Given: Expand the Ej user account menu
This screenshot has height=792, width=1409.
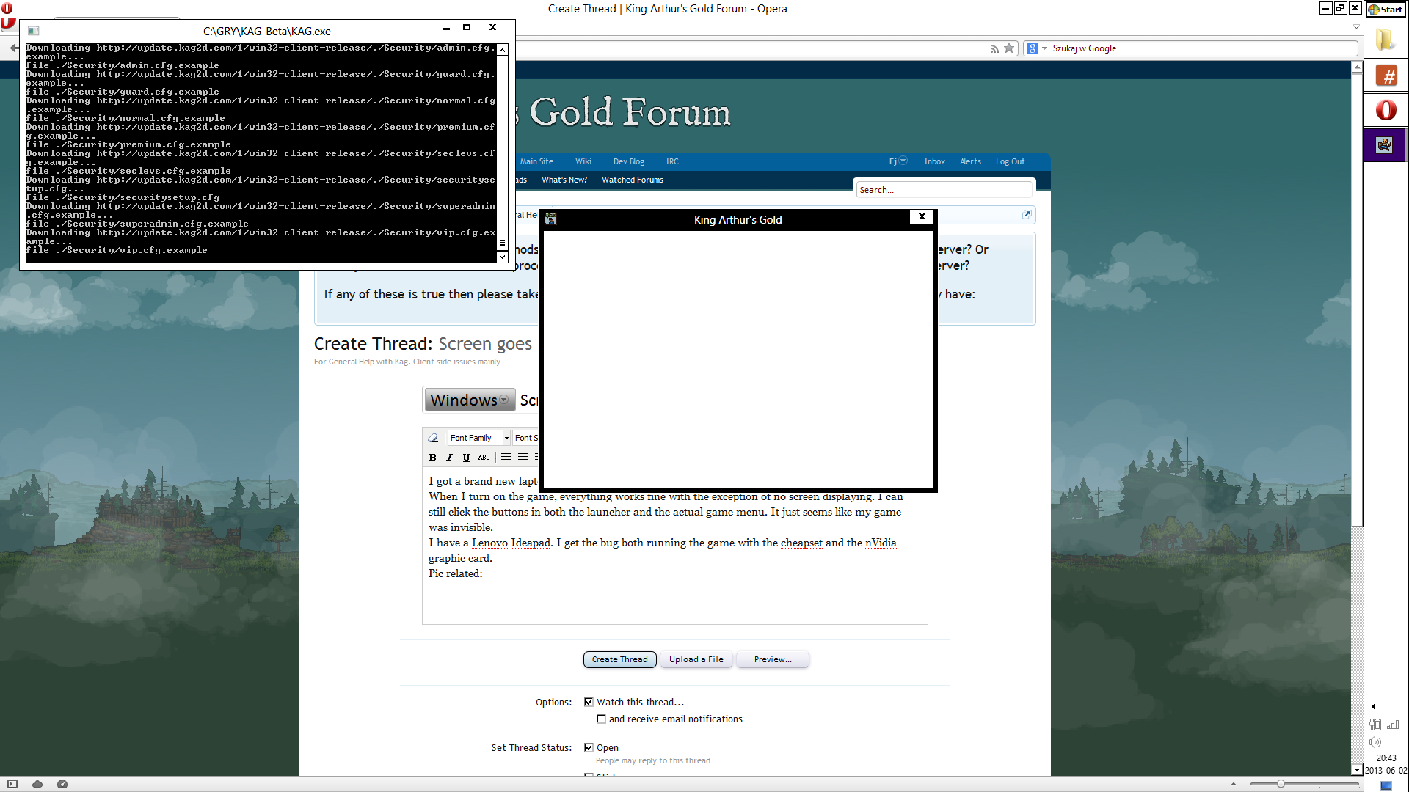Looking at the screenshot, I should pyautogui.click(x=898, y=161).
